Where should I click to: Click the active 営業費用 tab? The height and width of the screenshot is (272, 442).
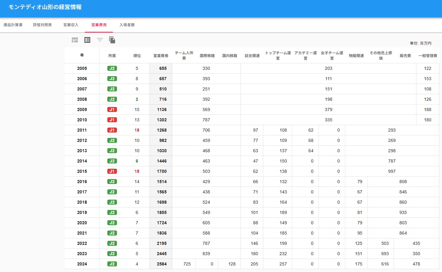[99, 25]
